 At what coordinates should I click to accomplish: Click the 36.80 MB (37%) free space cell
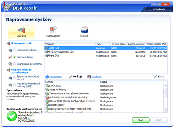pos(158,52)
